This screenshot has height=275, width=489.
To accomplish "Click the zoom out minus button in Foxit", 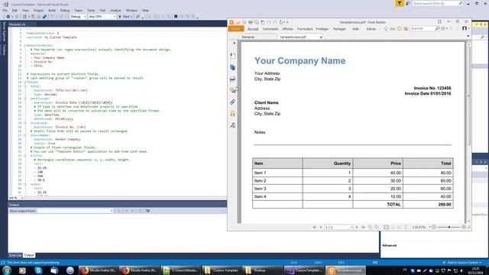I will pos(434,228).
